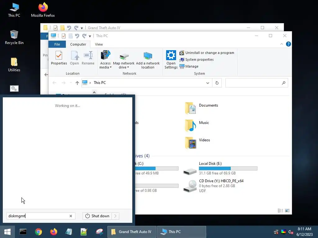Select the Utilities desktop folder
318x238 pixels.
(x=14, y=65)
